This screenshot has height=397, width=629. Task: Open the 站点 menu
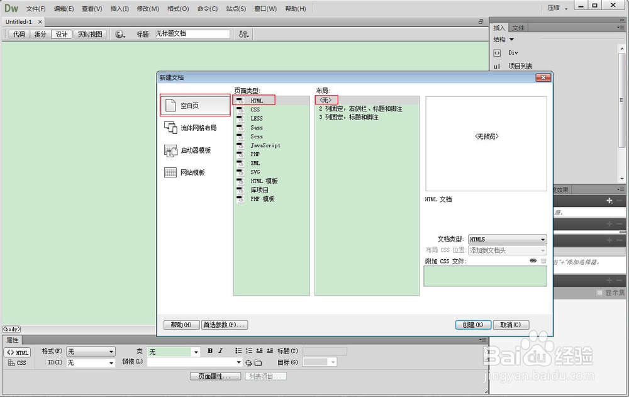(235, 8)
